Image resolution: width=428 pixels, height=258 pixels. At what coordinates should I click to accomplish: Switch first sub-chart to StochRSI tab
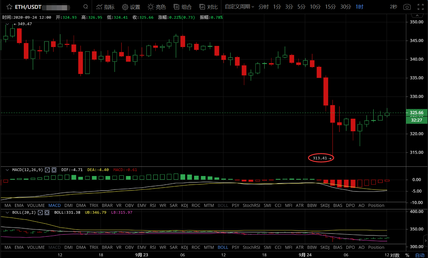pyautogui.click(x=251, y=206)
